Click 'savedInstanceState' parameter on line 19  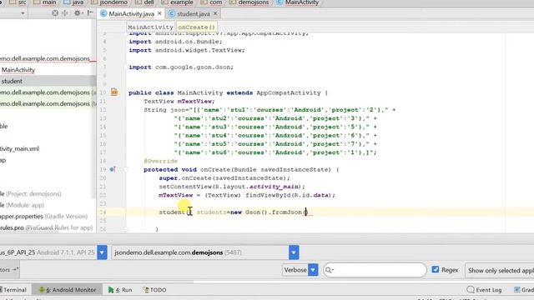click(295, 169)
